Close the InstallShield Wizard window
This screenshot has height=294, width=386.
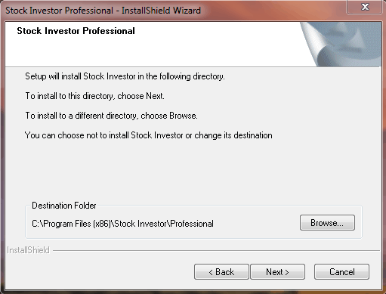pos(365,7)
